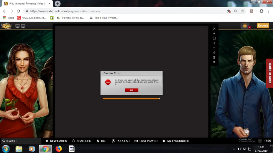Click the Gambling Commission logo link
The height and width of the screenshot is (153, 273).
click(247, 140)
